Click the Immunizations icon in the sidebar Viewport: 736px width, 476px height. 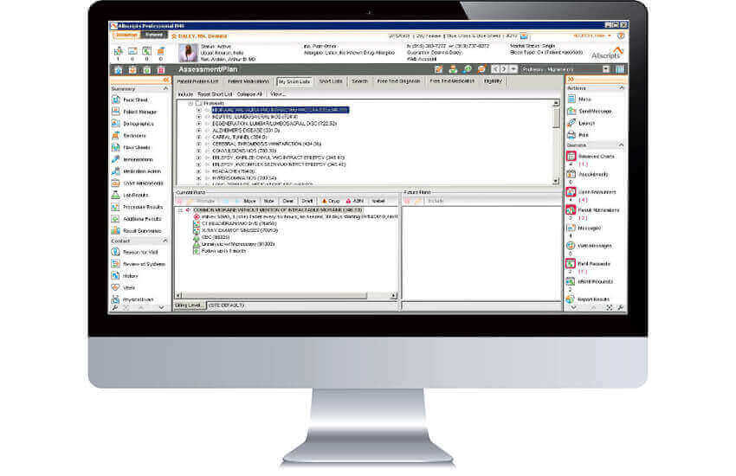coord(116,159)
